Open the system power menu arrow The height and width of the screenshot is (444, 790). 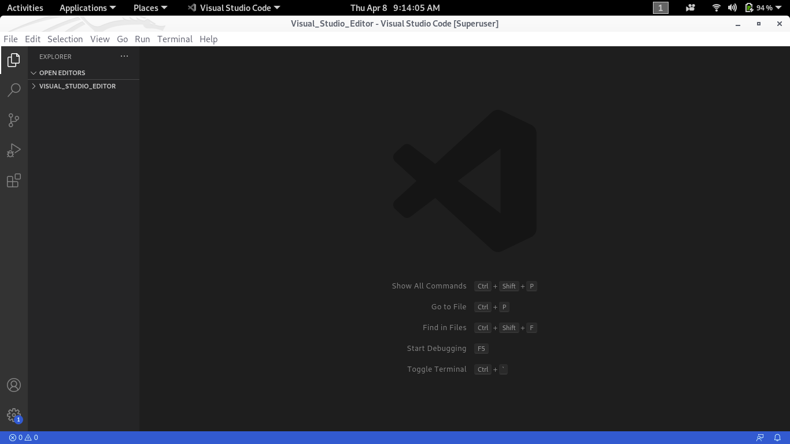tap(778, 8)
